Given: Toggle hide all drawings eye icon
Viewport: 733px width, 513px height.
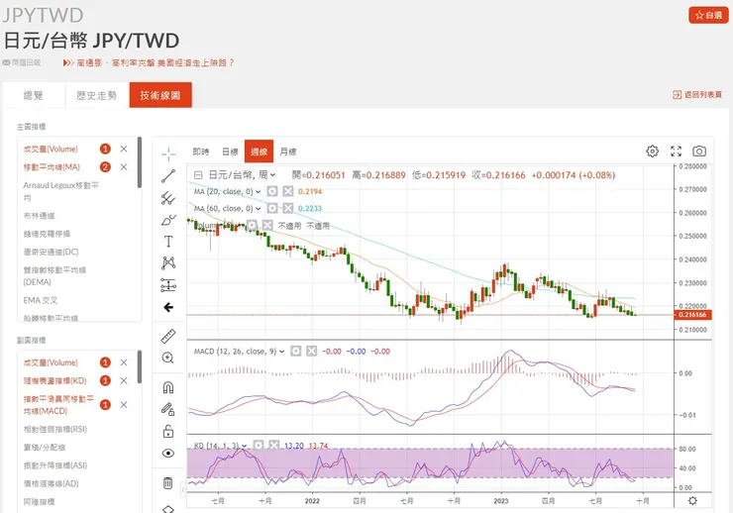Looking at the screenshot, I should point(167,454).
